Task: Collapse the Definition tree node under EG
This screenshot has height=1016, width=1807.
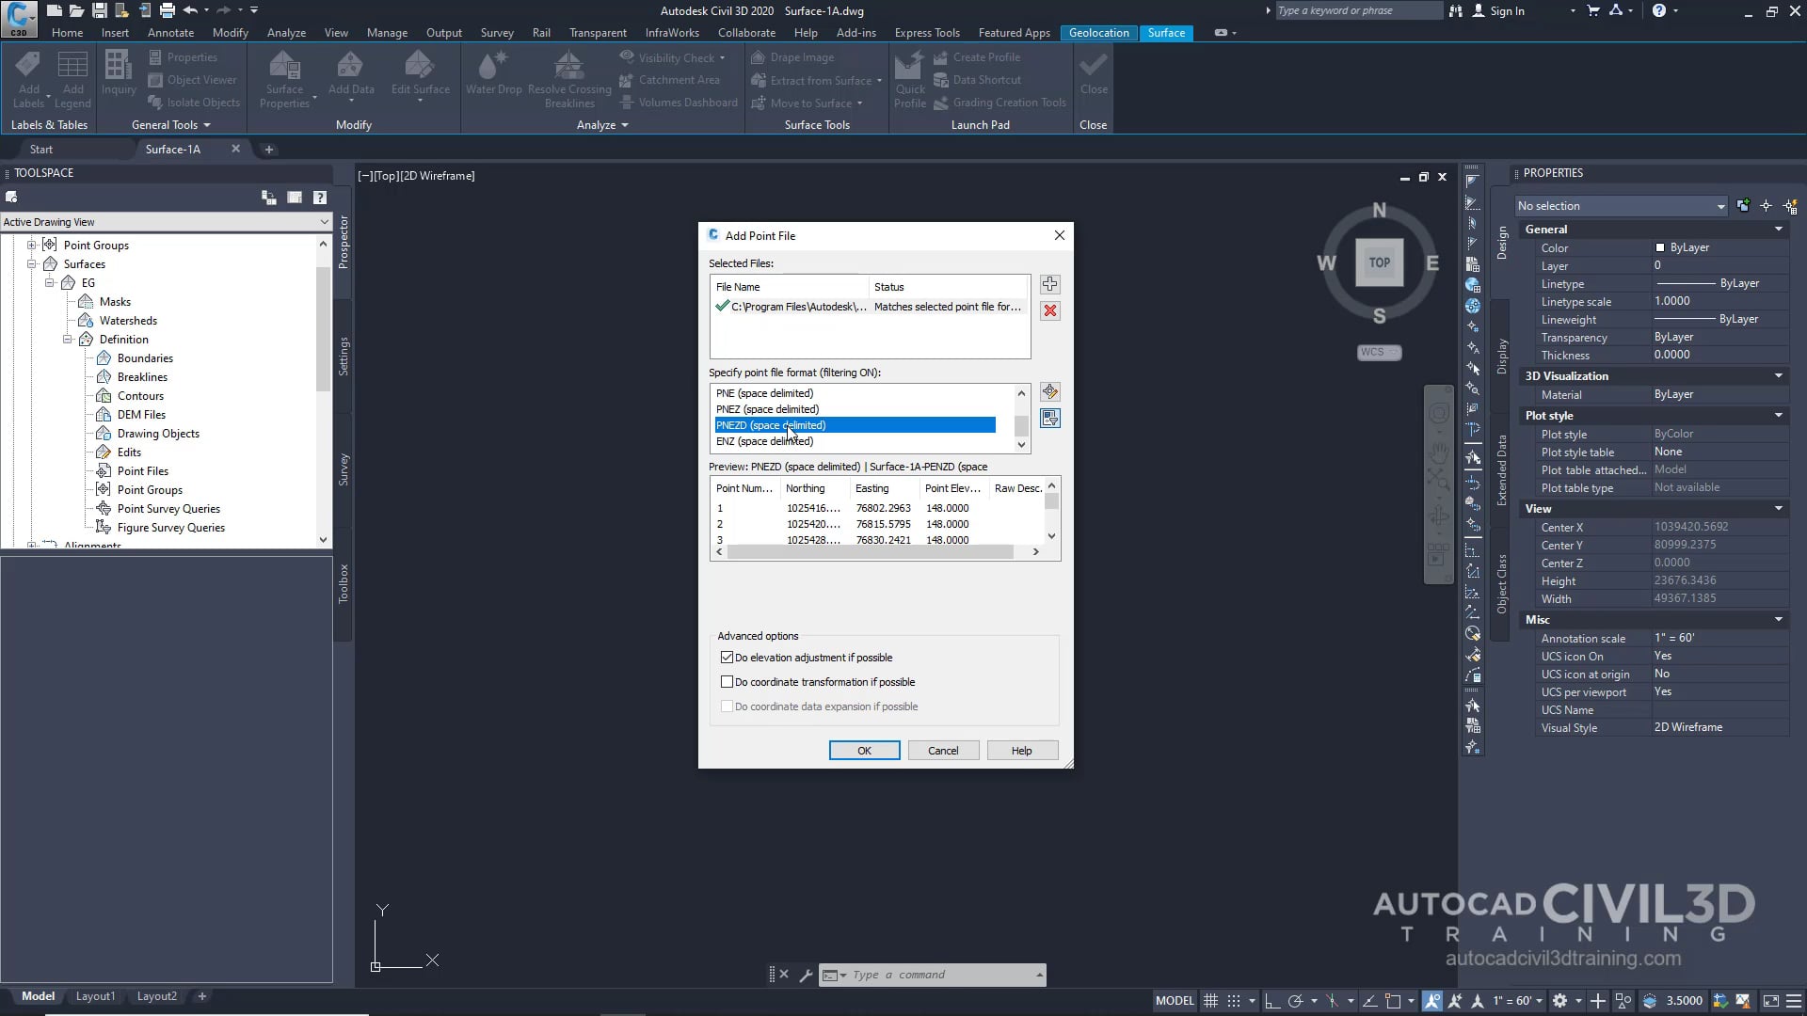Action: pyautogui.click(x=67, y=339)
